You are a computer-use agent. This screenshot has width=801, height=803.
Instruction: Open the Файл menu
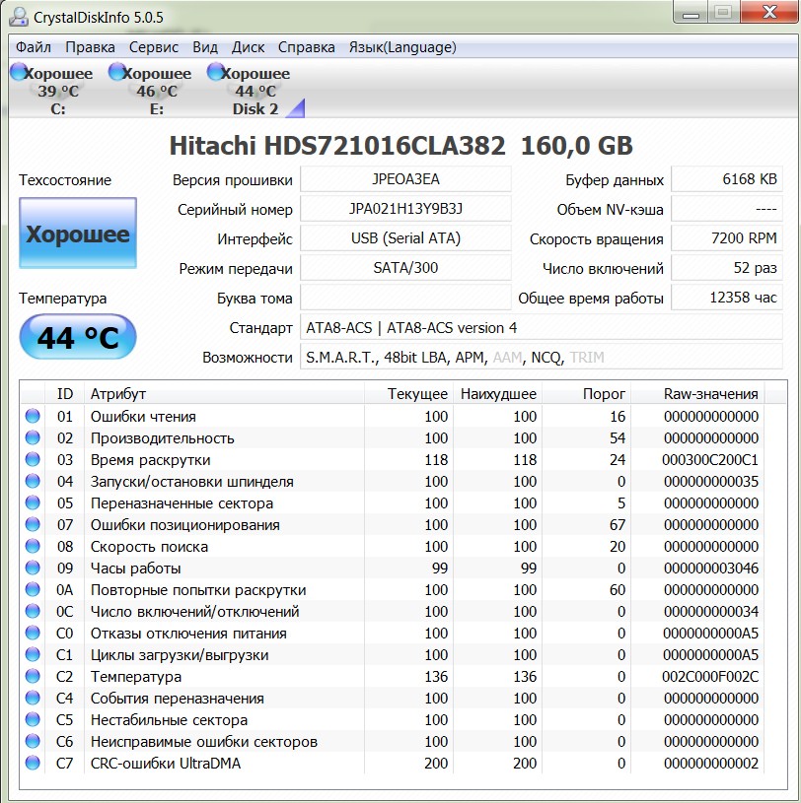click(34, 47)
